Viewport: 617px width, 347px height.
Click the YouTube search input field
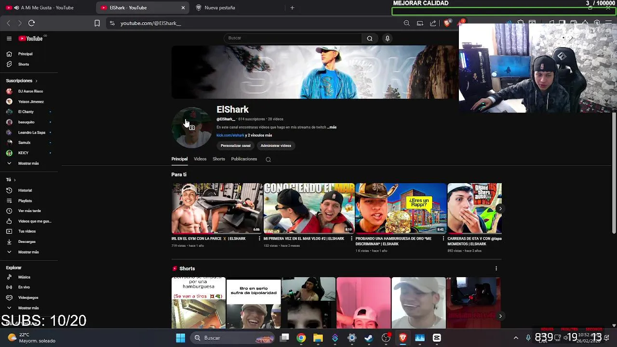tap(293, 38)
